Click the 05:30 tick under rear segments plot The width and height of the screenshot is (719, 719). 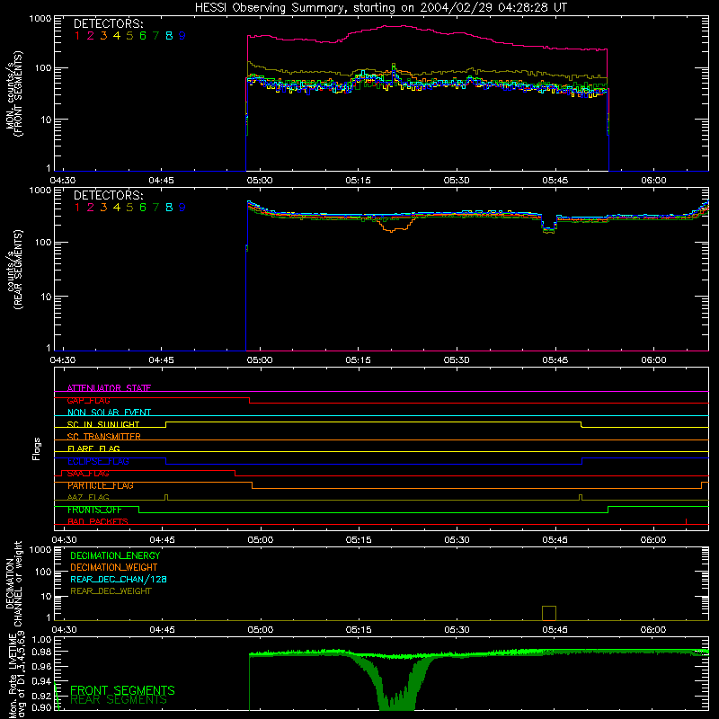(457, 360)
